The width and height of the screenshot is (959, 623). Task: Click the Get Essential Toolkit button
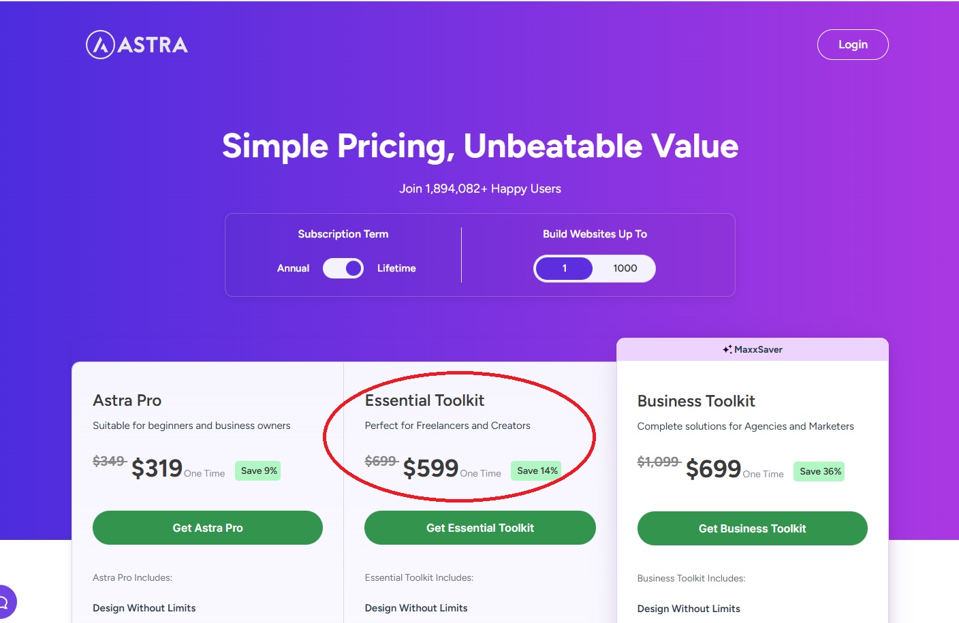480,528
